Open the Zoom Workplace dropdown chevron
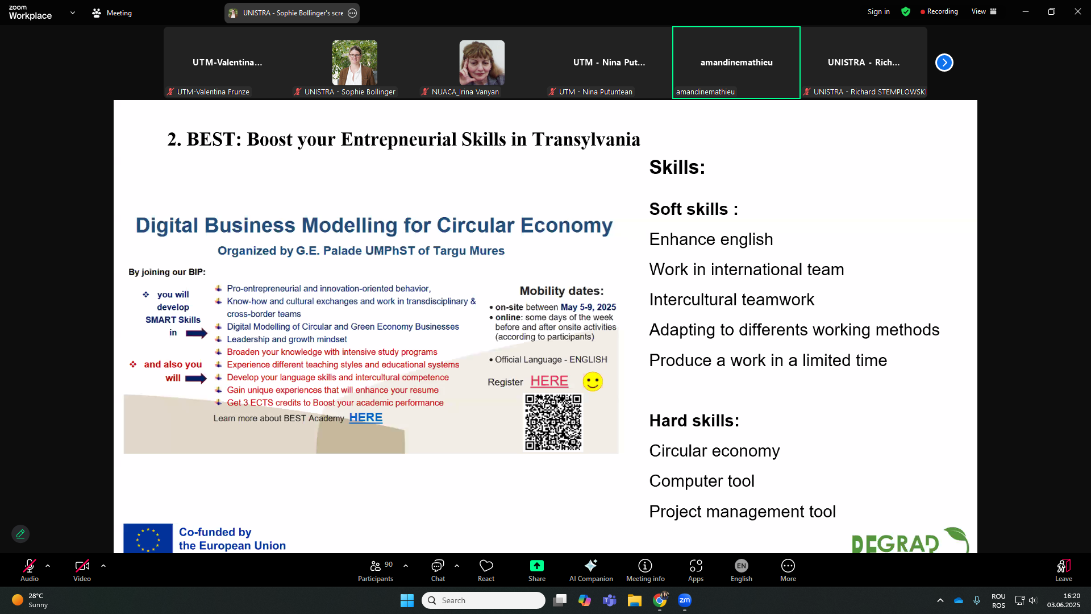This screenshot has width=1091, height=614. click(x=73, y=13)
